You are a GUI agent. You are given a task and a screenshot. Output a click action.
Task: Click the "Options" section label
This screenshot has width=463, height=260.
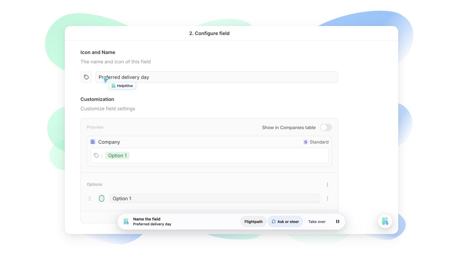(94, 185)
